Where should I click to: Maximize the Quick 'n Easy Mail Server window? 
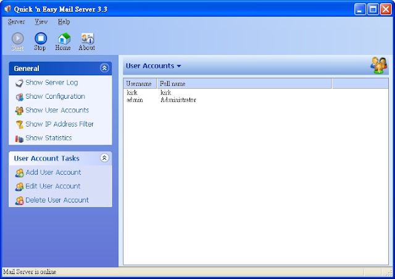(x=373, y=10)
